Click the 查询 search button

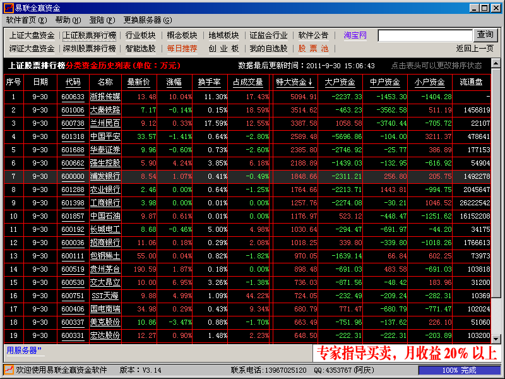485,35
